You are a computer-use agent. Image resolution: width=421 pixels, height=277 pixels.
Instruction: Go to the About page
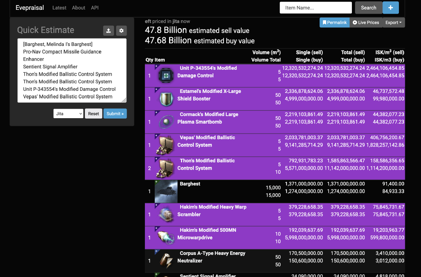(79, 8)
